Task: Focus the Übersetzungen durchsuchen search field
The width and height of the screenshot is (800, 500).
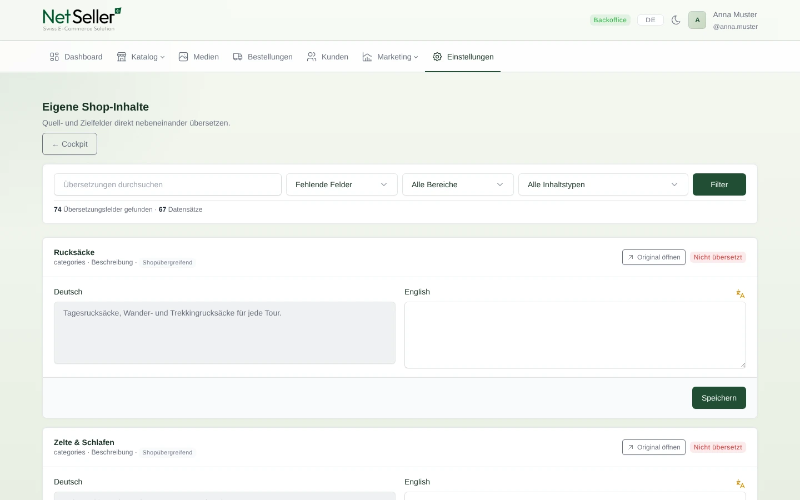Action: [x=168, y=184]
